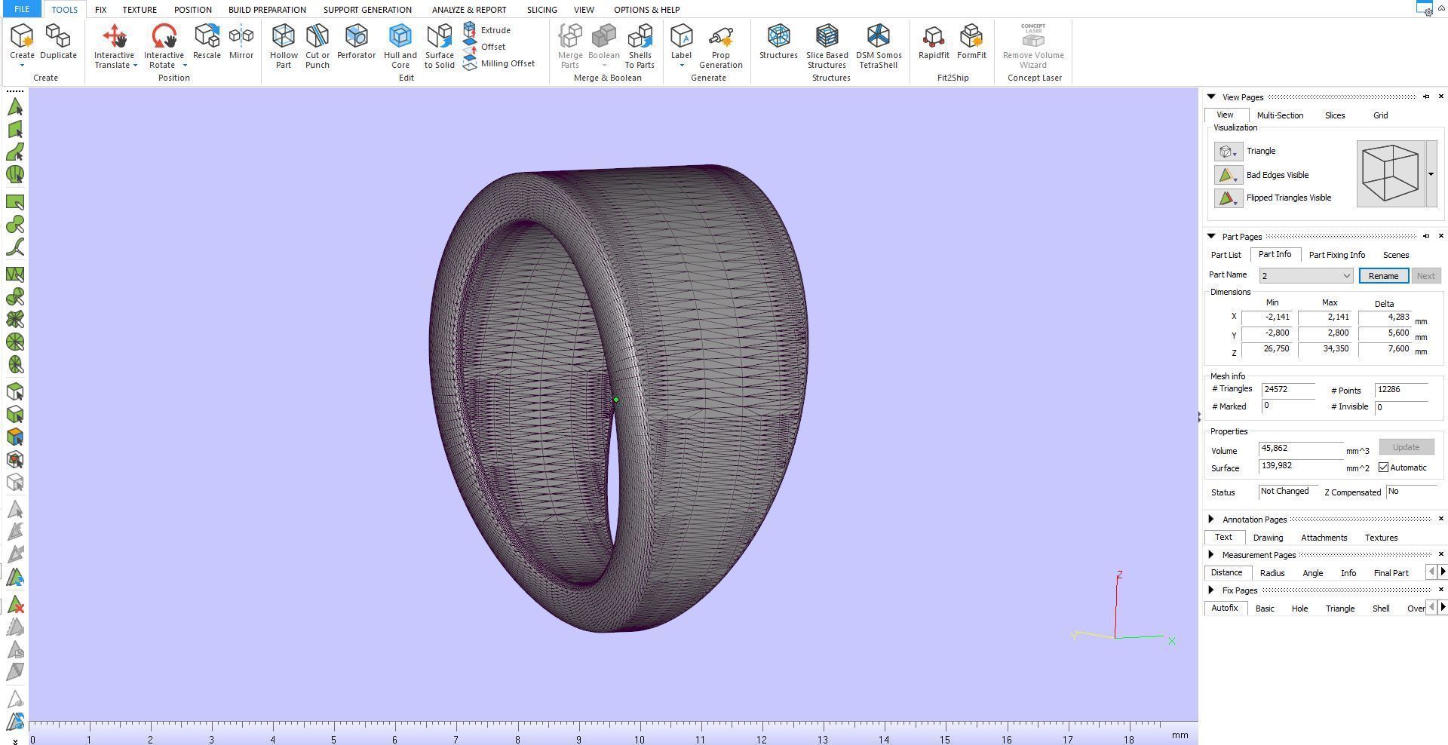
Task: Click the X Min dimension field
Action: coord(1268,317)
